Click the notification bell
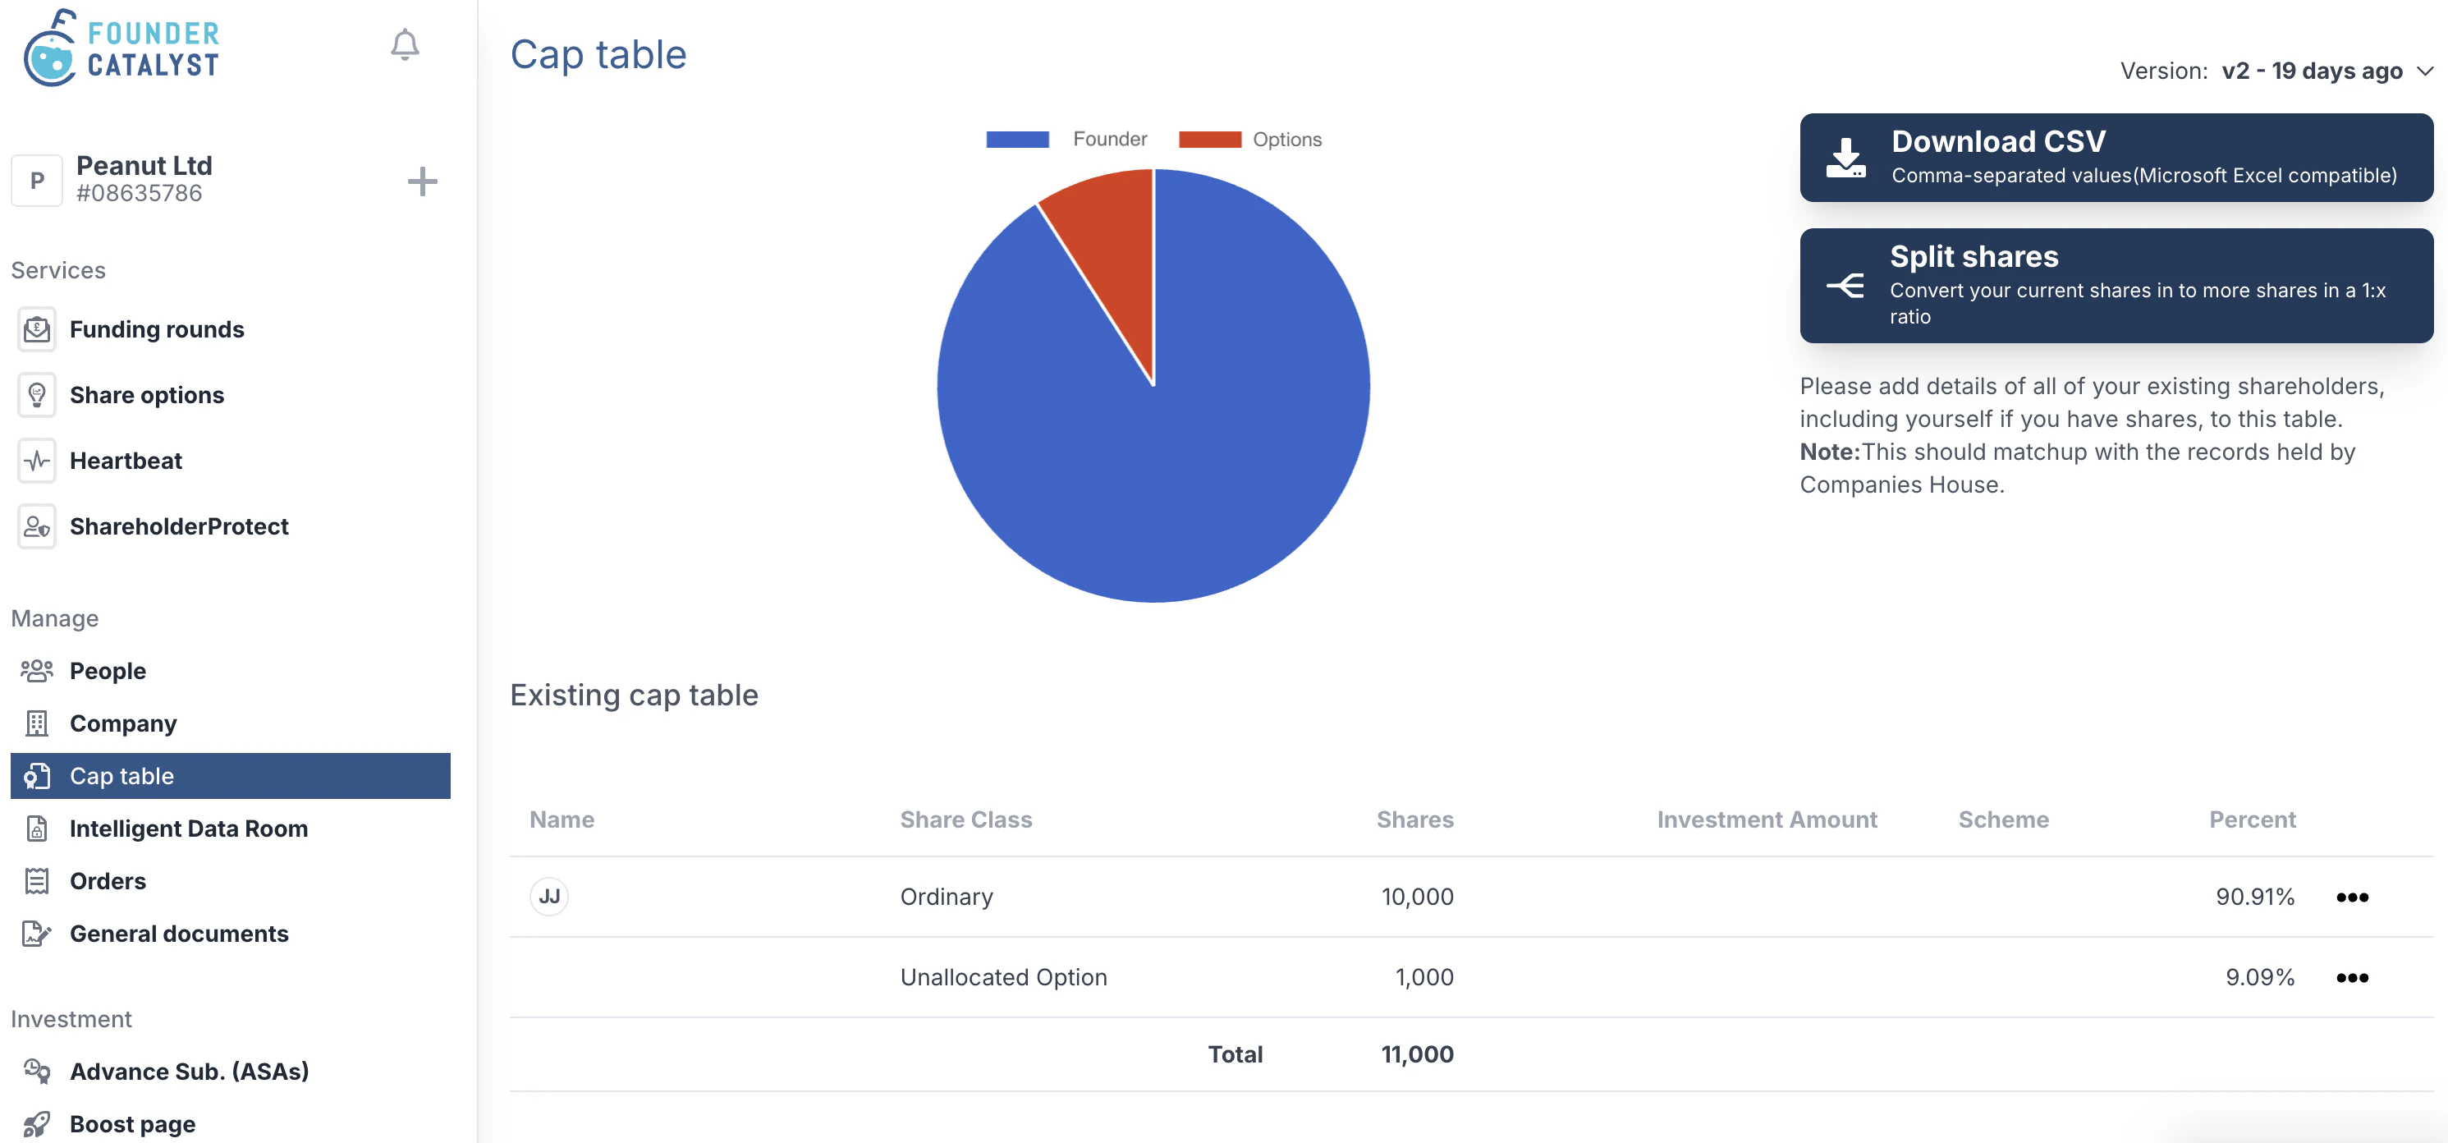Image resolution: width=2448 pixels, height=1143 pixels. tap(405, 44)
